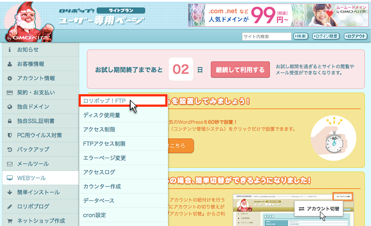Viewport: 371px width, 226px height.
Task: Click the お試し期間終了まであと text
Action: pos(129,70)
